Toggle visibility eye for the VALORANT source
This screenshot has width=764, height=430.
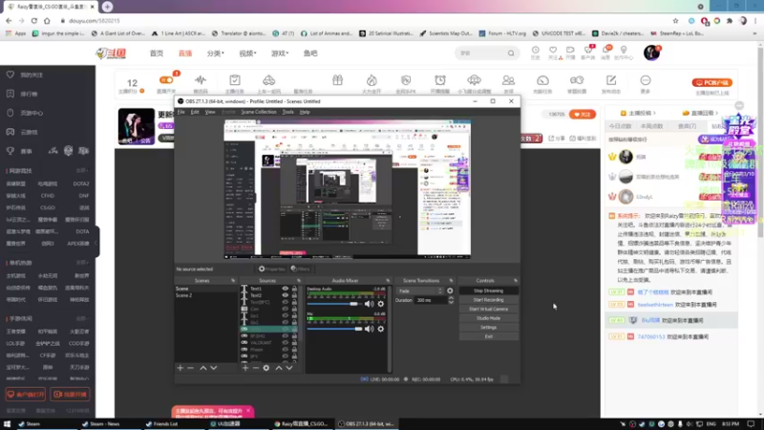[285, 343]
